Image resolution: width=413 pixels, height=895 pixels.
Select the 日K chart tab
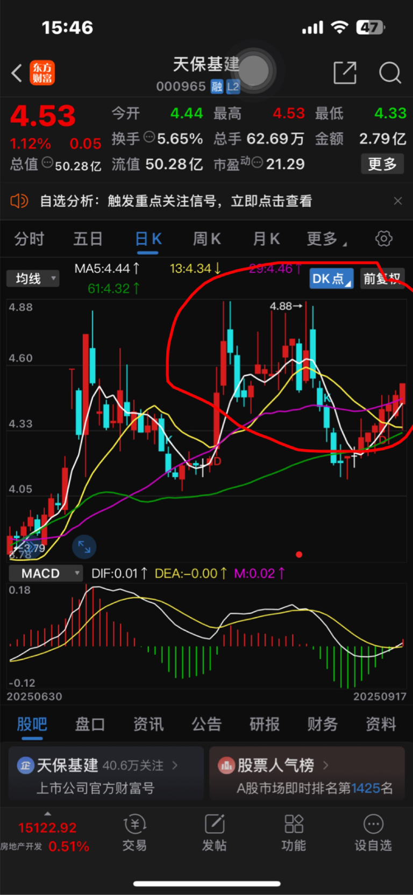click(x=148, y=239)
